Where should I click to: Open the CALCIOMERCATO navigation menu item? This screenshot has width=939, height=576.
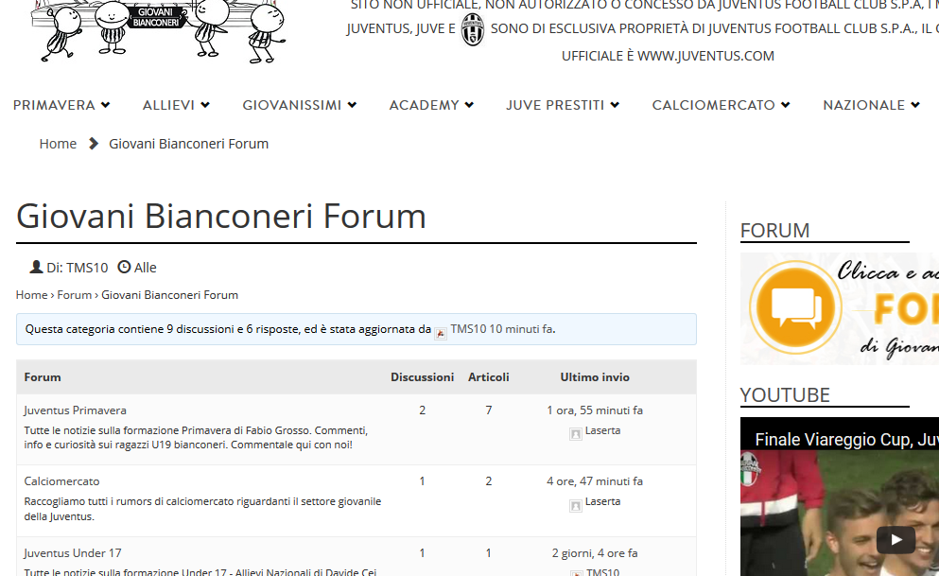coord(713,105)
